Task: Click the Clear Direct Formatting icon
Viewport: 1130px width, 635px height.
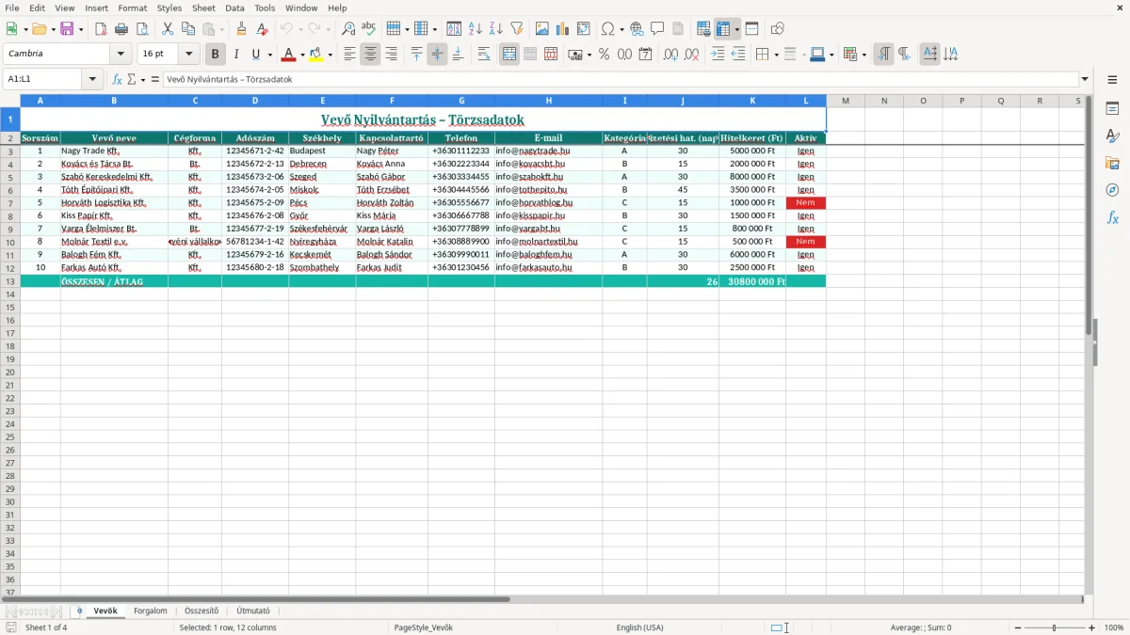Action: 262,29
